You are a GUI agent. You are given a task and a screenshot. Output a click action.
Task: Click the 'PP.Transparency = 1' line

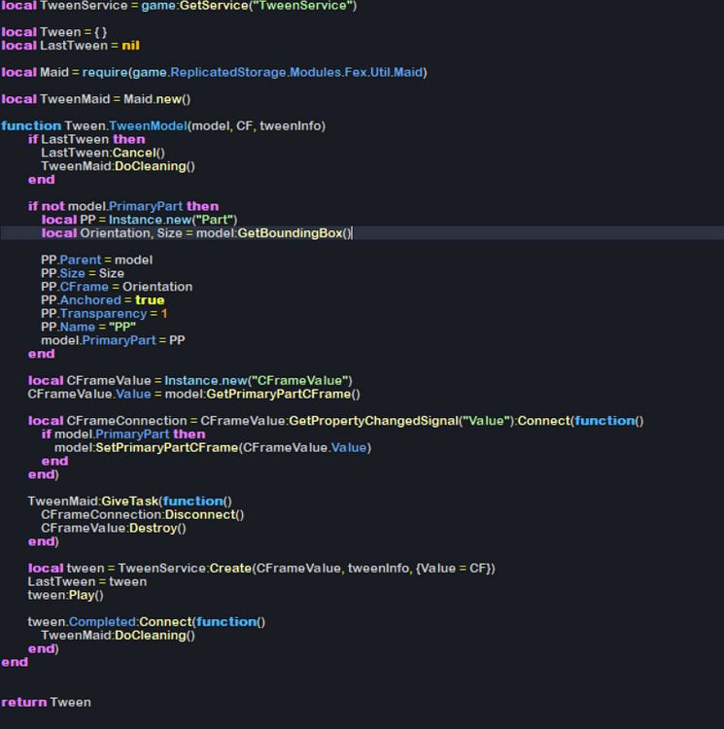104,314
